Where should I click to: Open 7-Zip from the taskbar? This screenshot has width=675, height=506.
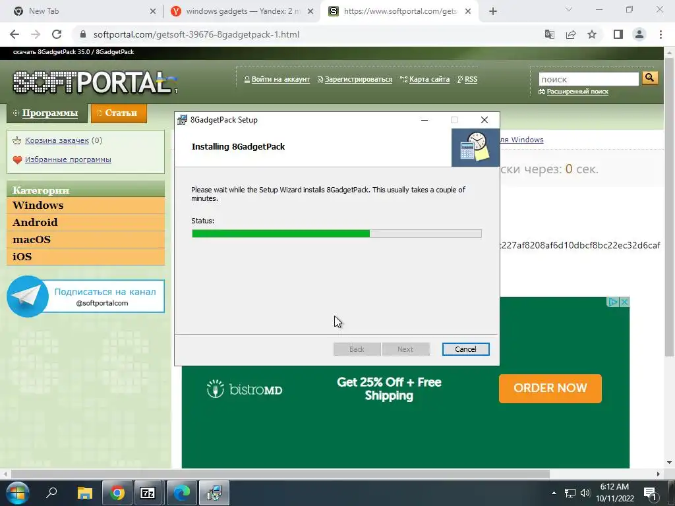coord(148,493)
